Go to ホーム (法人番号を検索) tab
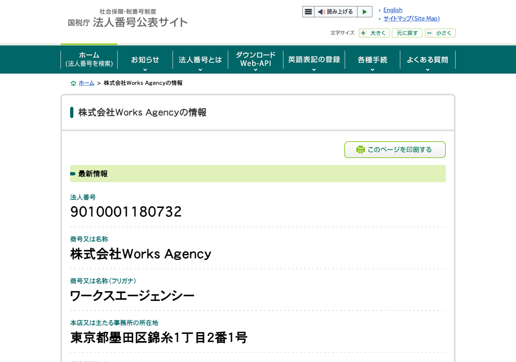 coord(89,60)
